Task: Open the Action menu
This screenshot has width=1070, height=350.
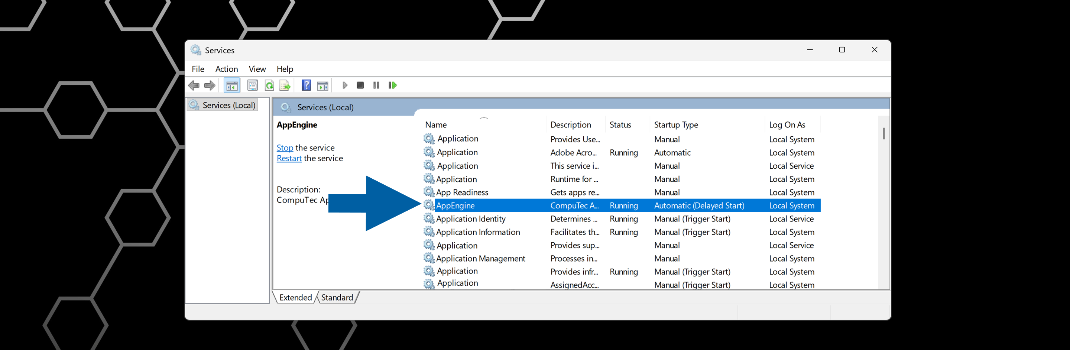Action: coord(226,69)
